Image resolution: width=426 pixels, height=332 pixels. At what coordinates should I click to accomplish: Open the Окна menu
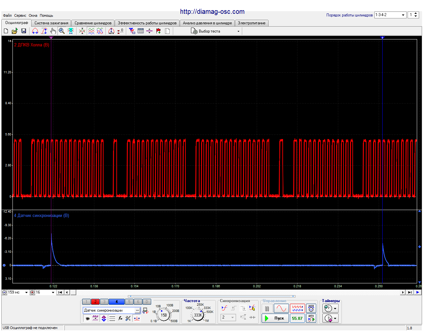coord(33,15)
